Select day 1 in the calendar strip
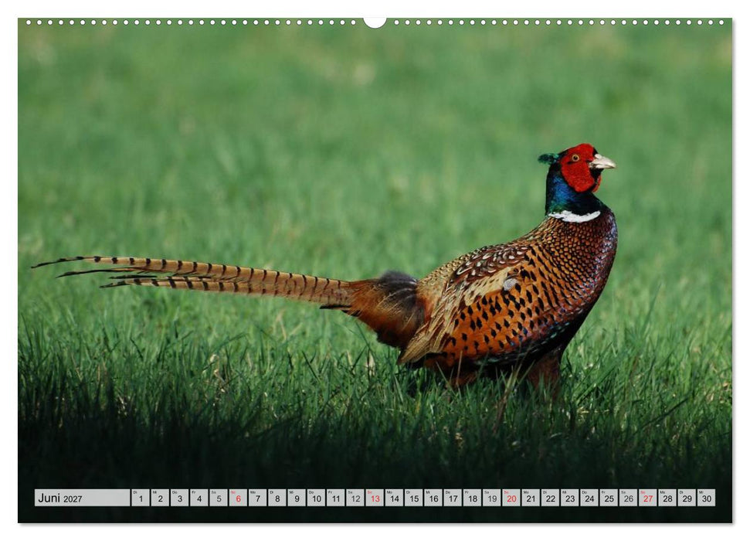 pos(140,498)
